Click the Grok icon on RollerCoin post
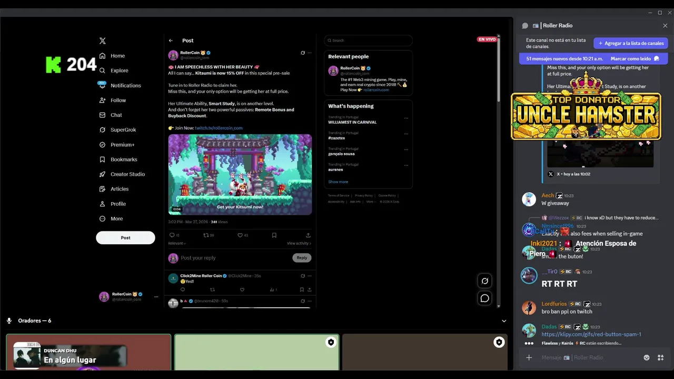 [x=303, y=53]
